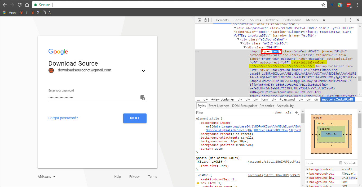Collapse the div id="password" node
The width and height of the screenshot is (362, 187).
click(x=235, y=28)
